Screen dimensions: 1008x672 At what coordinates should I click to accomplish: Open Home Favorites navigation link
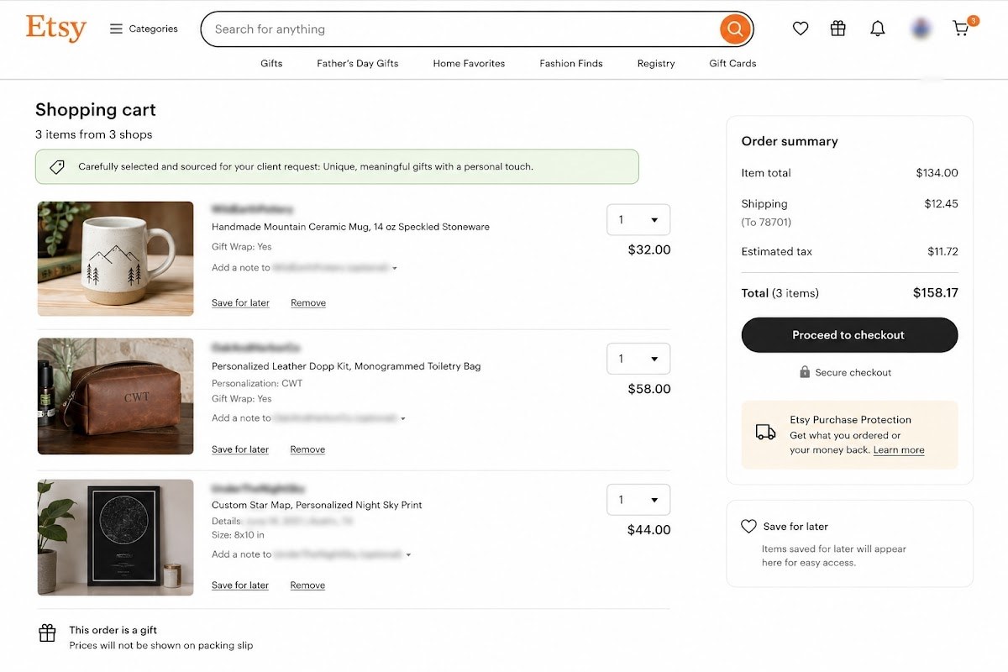click(469, 63)
